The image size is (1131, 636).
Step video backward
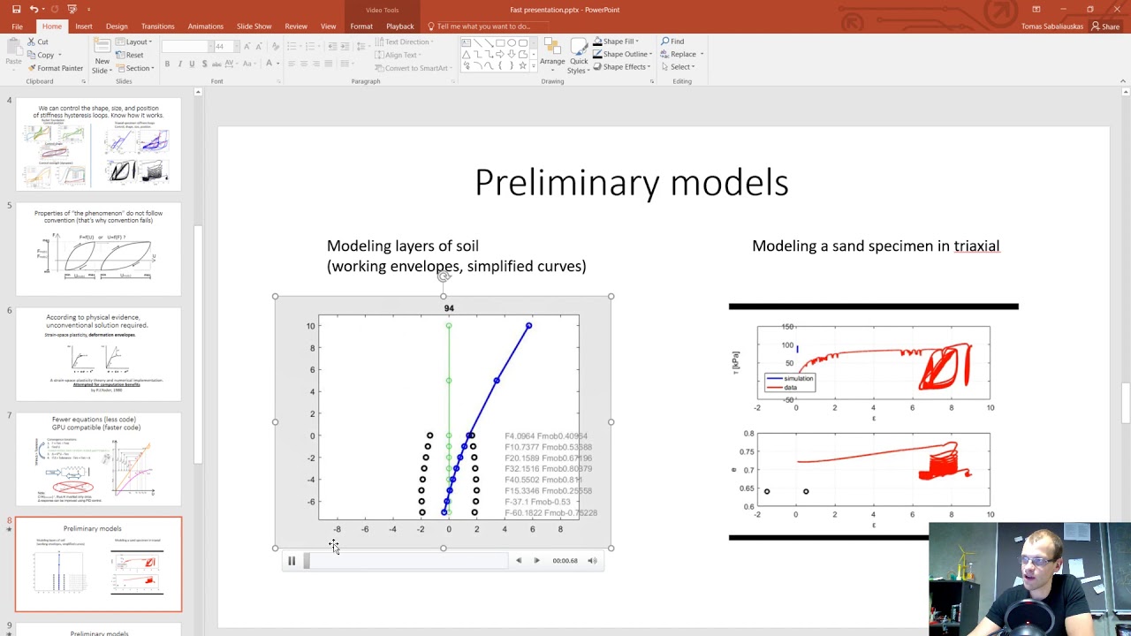(x=519, y=561)
